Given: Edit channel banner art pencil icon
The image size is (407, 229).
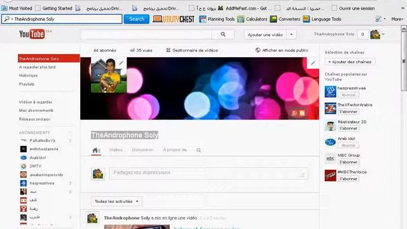Looking at the screenshot, I should (x=313, y=63).
